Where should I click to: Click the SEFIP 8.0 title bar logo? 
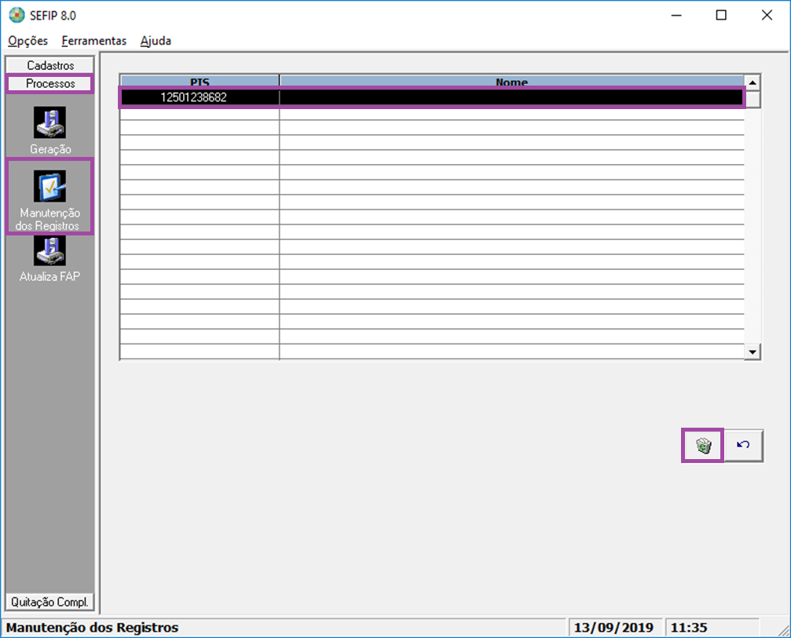click(x=16, y=15)
